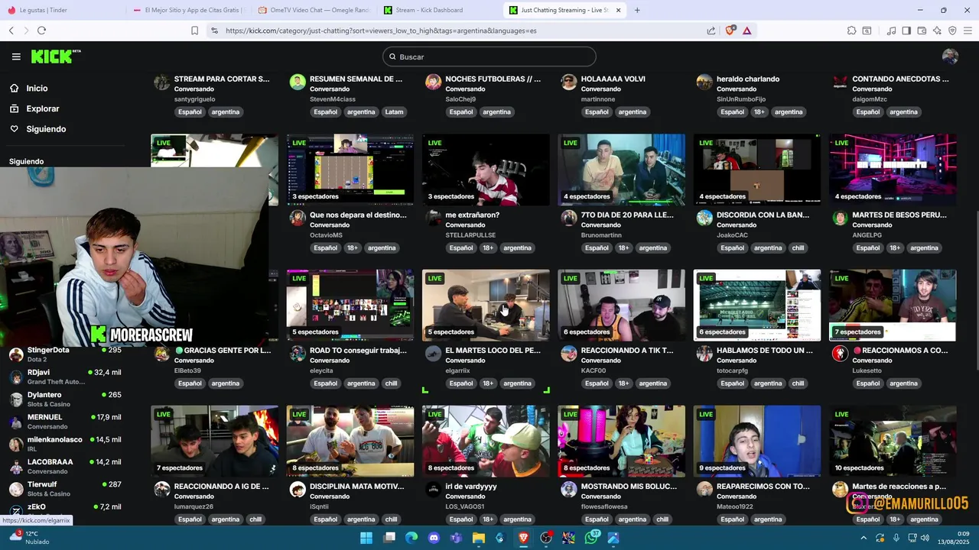Screen dimensions: 979x550
Task: Open the 'HABLAMOS DE TODO UN ...' stream title
Action: tap(764, 351)
